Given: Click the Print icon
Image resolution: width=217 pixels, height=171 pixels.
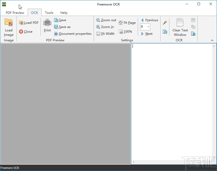Looking at the screenshot, I should (x=47, y=23).
